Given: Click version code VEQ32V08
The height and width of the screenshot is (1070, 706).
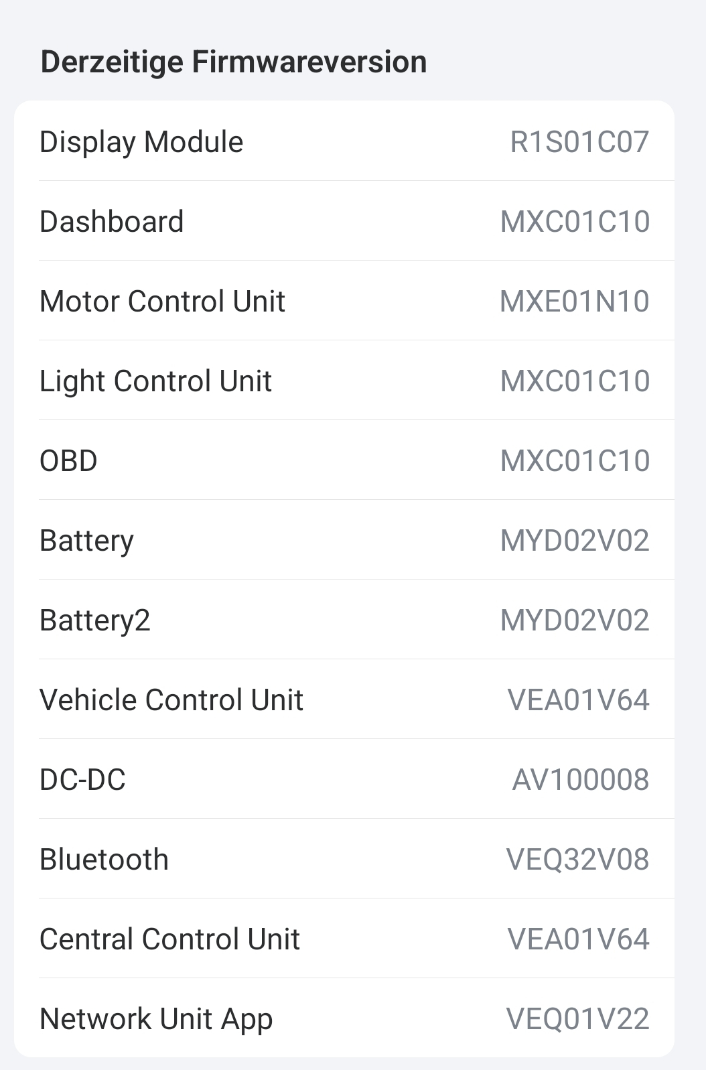Looking at the screenshot, I should click(x=577, y=860).
